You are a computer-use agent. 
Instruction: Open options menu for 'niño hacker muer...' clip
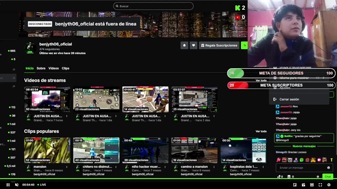click(165, 167)
